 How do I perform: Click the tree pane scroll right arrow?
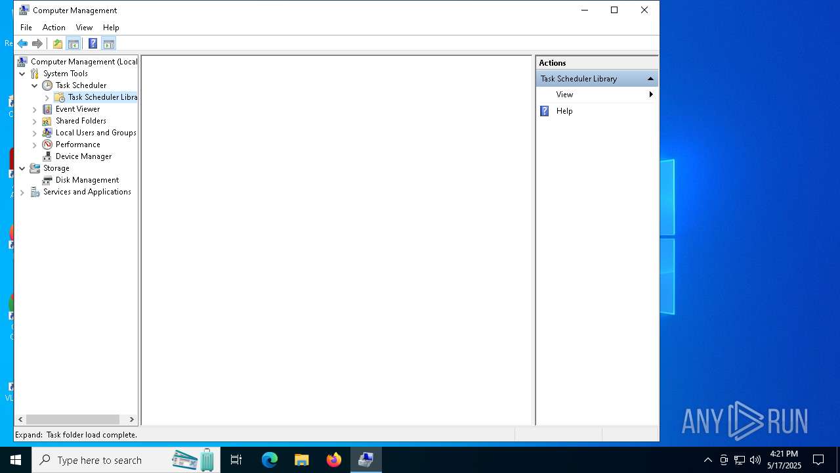[131, 419]
